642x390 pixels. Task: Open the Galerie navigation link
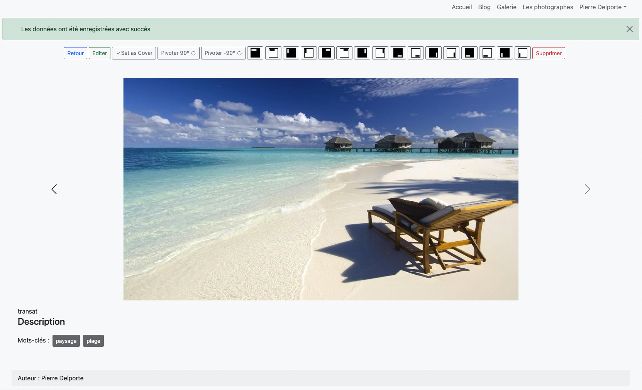506,7
